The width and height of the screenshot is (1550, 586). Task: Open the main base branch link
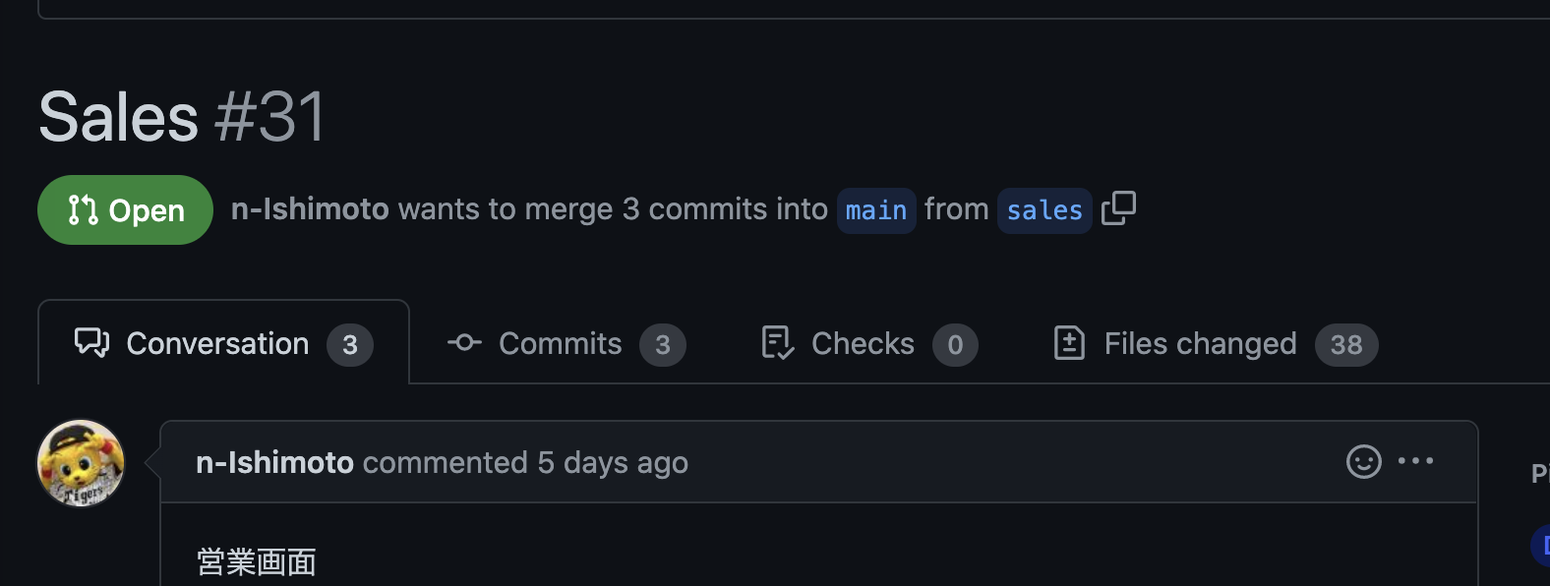click(876, 210)
